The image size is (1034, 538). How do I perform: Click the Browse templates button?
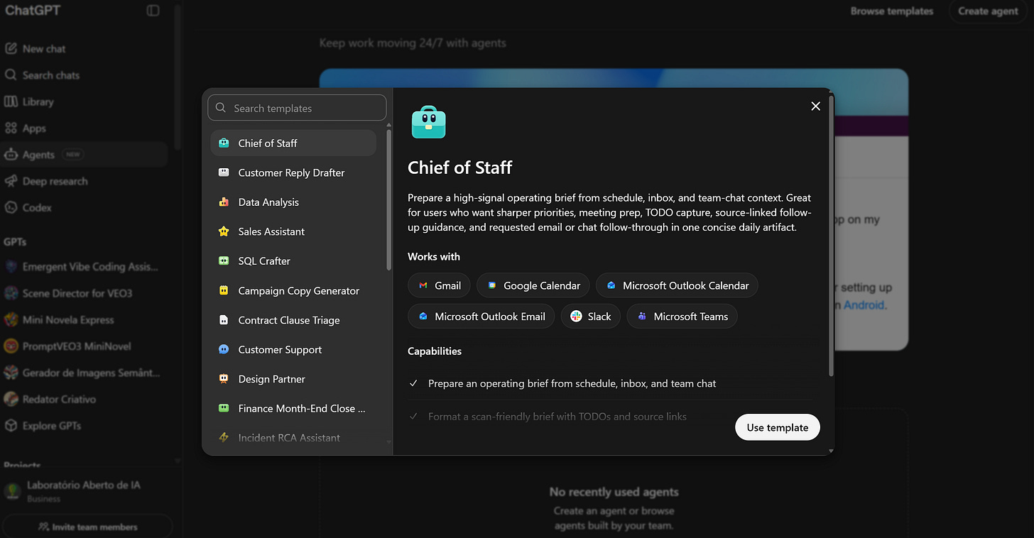coord(891,11)
